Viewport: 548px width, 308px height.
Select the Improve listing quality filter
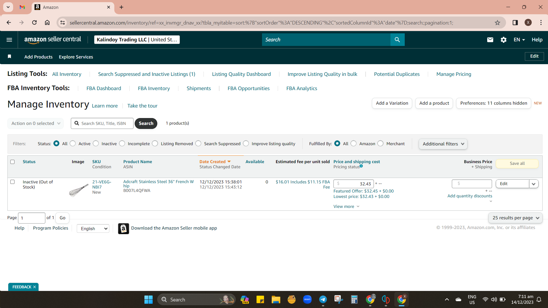coord(246,143)
